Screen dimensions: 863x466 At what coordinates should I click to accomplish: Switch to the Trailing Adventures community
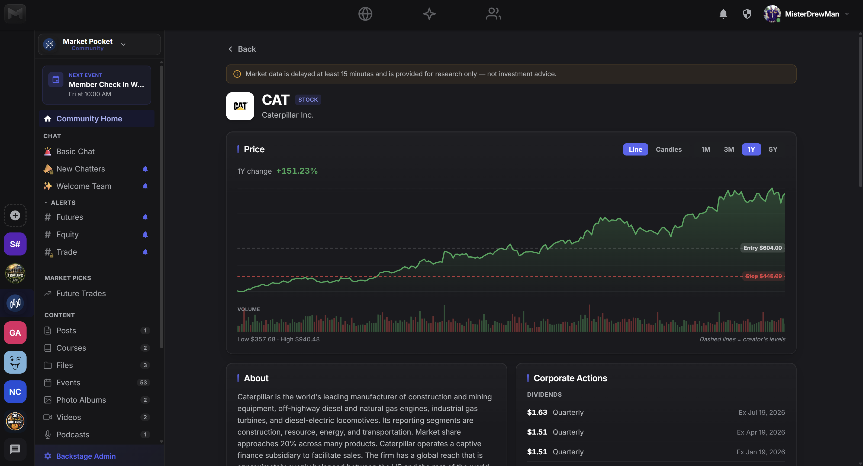[x=15, y=274]
